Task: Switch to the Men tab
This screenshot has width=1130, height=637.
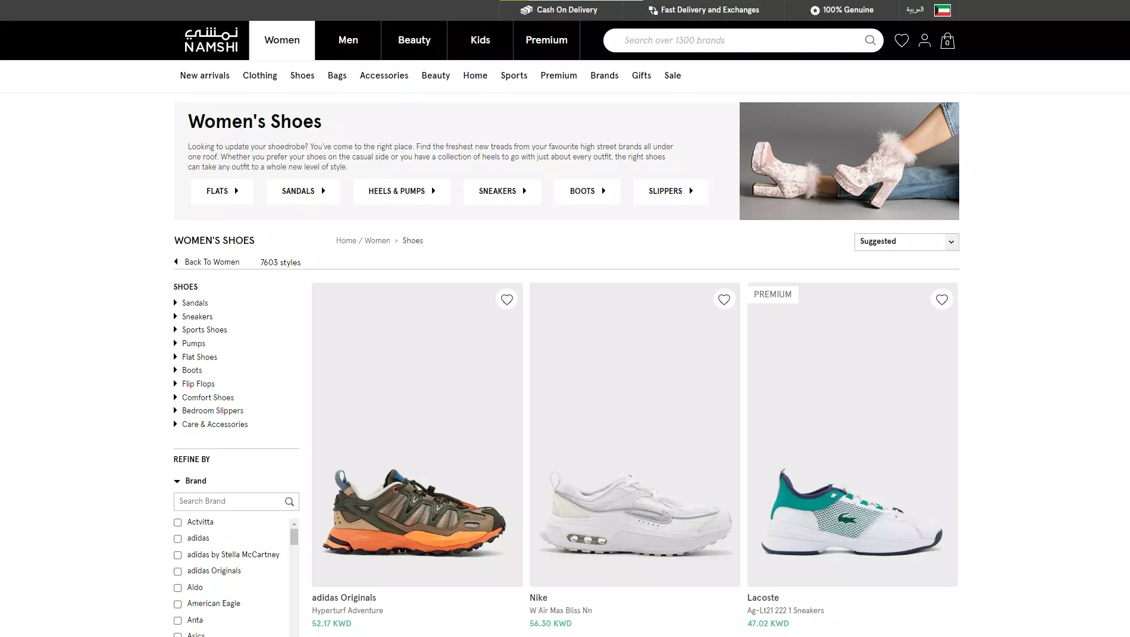Action: (x=348, y=40)
